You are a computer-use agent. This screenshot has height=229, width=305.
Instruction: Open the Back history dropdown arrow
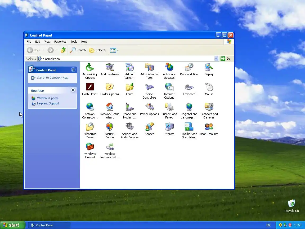43,50
